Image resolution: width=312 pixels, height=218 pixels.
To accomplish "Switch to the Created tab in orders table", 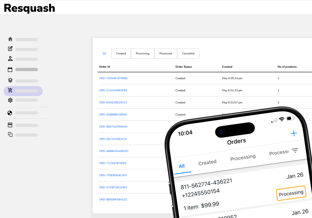I will (x=121, y=53).
